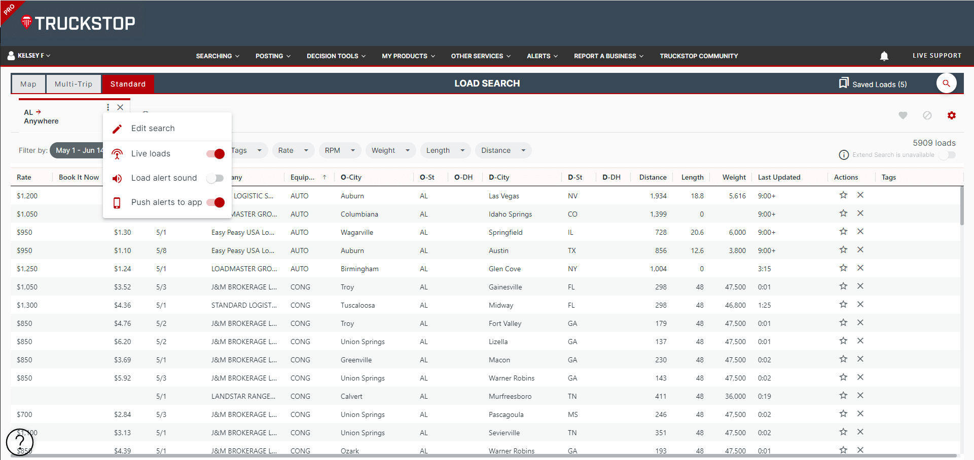Dismiss the Auburn to Austin load

(x=860, y=250)
